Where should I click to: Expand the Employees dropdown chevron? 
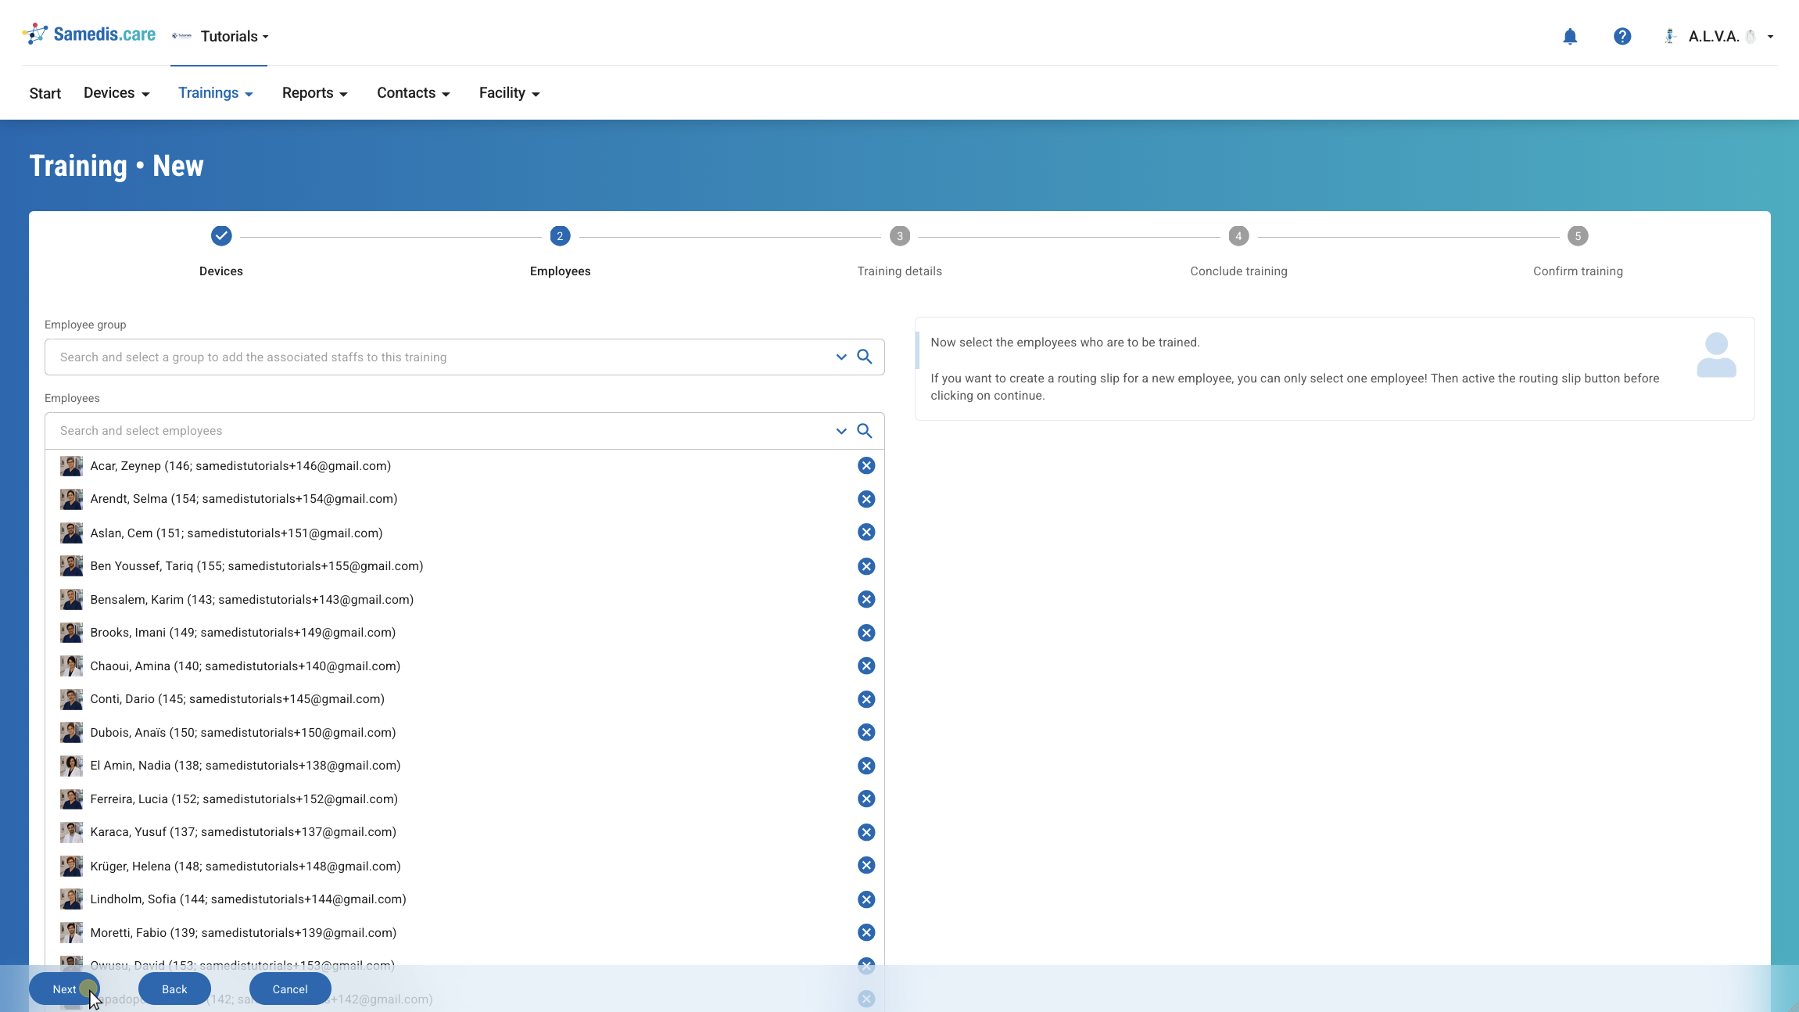coord(841,431)
